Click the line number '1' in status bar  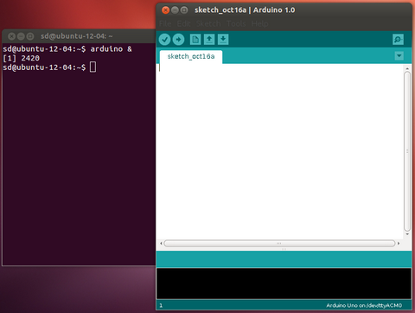[x=161, y=305]
